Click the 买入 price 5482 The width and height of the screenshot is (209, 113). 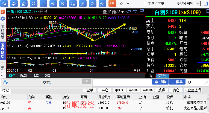[x=172, y=26]
